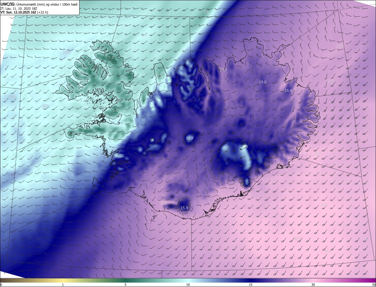Screen dimensions: 376x287
Task: Click the '15' tick on the color scale
Action: 251,285
